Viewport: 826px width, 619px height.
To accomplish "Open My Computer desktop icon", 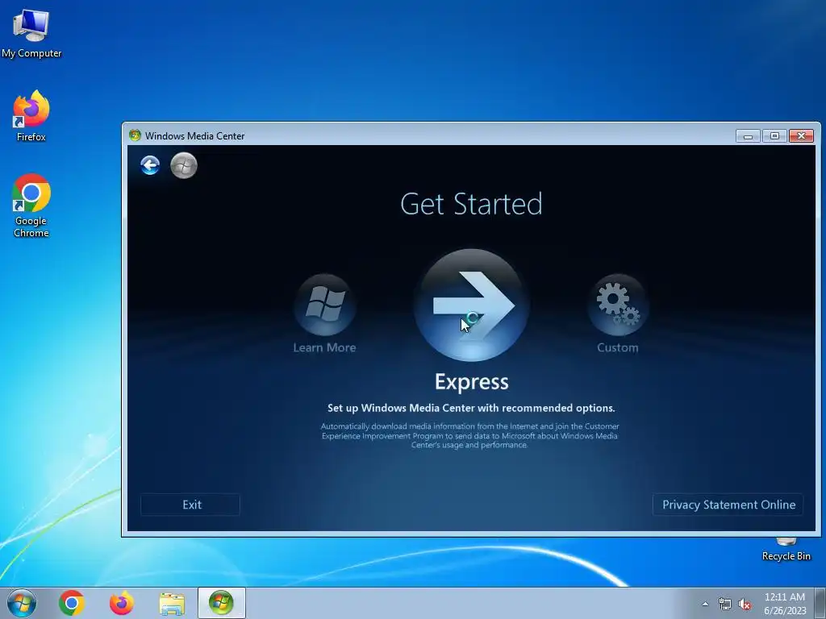I will coord(31,34).
